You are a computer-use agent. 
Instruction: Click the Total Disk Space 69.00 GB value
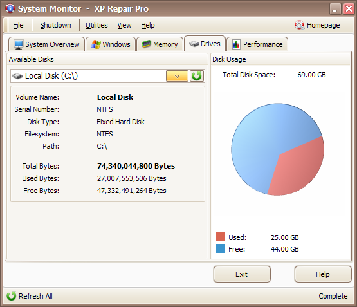(311, 75)
